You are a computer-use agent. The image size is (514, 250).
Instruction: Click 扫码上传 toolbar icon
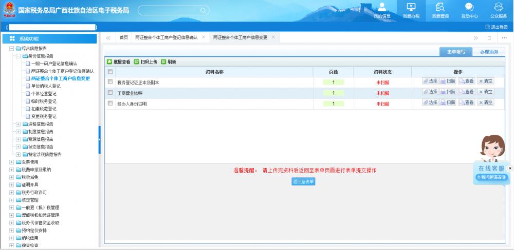click(x=136, y=62)
